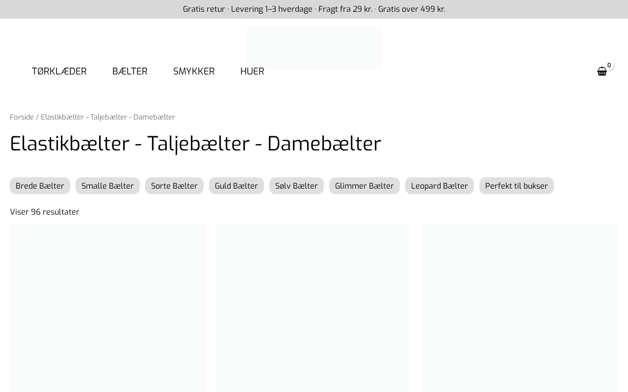
Task: Go to Forside breadcrumb link
Action: (22, 117)
